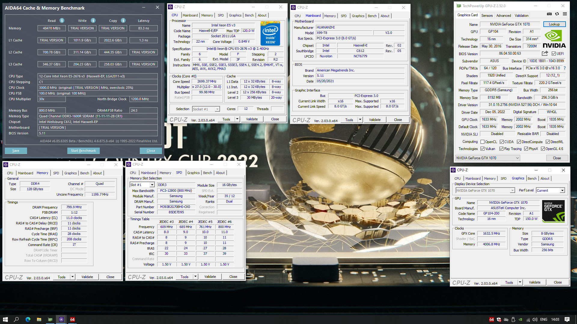Open Windows Security tray icon

click(499, 319)
